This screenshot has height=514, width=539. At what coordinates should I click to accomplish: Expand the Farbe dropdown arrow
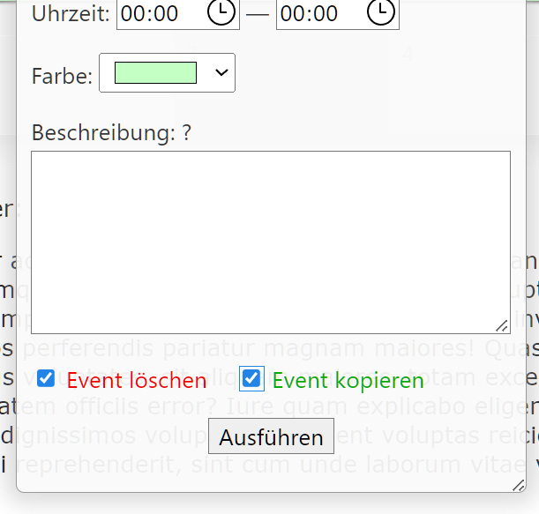click(x=221, y=74)
